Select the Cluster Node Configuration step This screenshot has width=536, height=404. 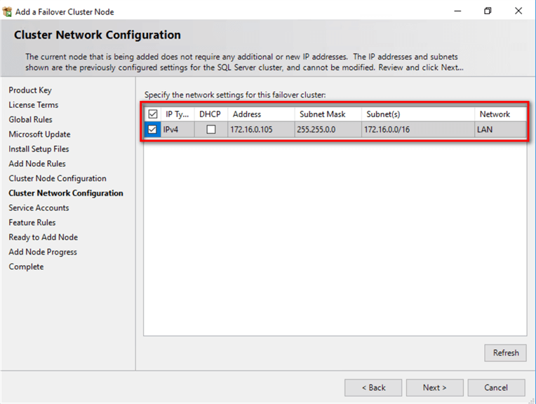(x=58, y=178)
